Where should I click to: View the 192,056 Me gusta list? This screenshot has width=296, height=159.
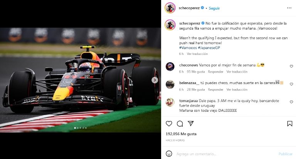pos(181,134)
